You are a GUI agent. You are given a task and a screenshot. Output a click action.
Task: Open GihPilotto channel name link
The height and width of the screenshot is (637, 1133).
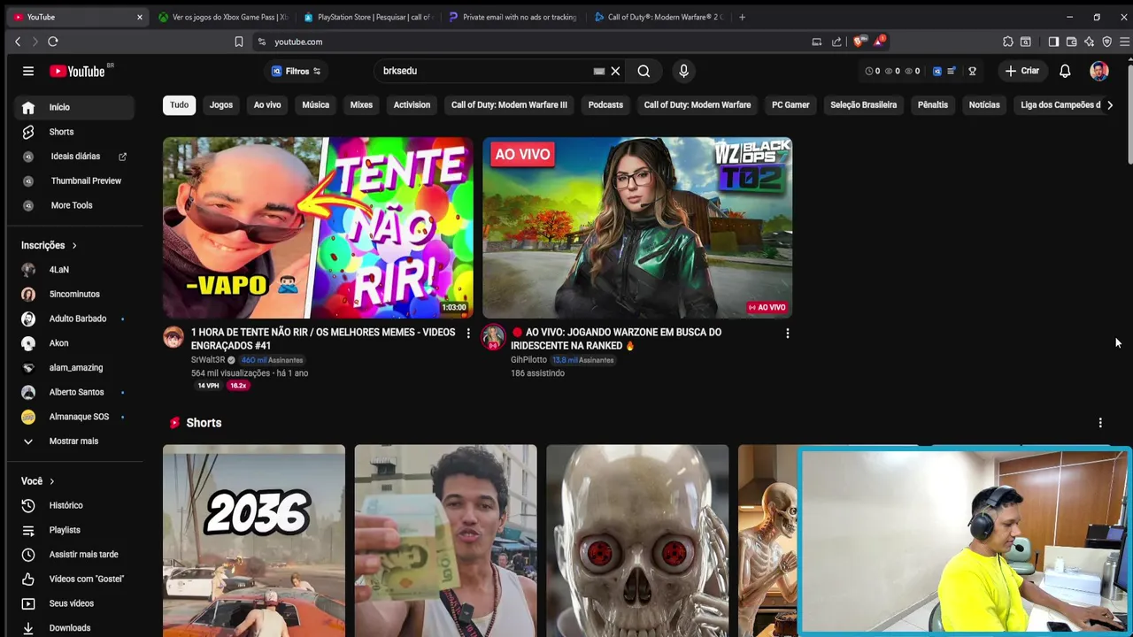click(528, 360)
